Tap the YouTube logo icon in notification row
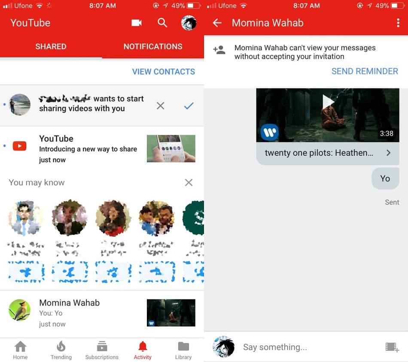 (x=19, y=146)
